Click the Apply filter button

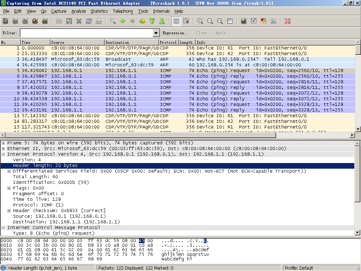[221, 33]
